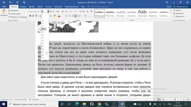Save the document with the floppy disk icon
The height and width of the screenshot is (107, 191).
[4, 2]
